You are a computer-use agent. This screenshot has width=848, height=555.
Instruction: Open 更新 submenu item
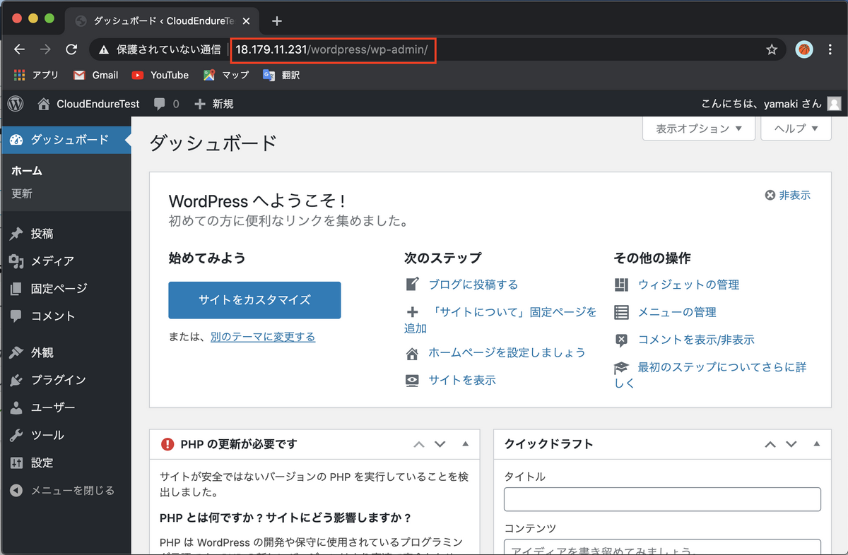coord(22,193)
